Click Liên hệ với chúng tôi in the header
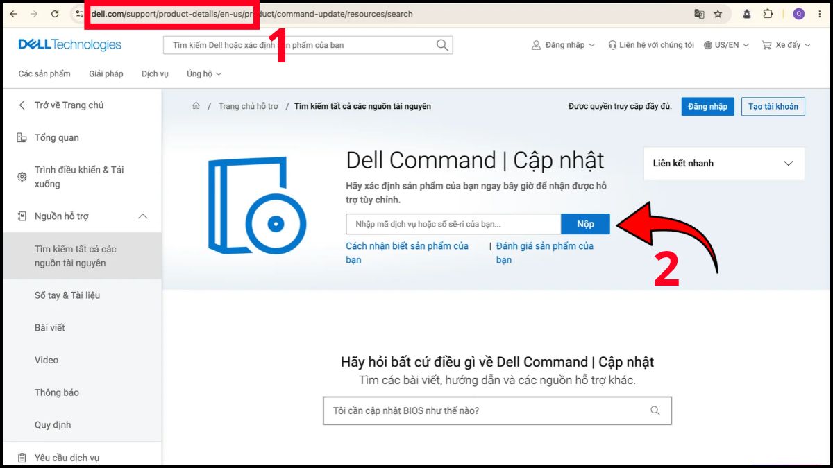Viewport: 833px width, 468px height. 650,45
